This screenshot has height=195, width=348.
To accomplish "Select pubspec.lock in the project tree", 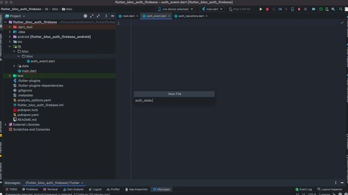I will [x=26, y=110].
